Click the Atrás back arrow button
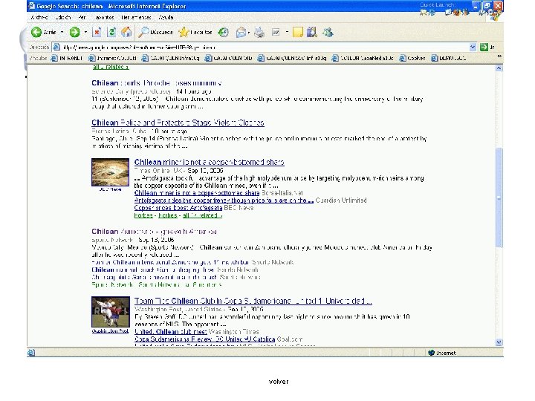The width and height of the screenshot is (535, 401). pyautogui.click(x=44, y=32)
